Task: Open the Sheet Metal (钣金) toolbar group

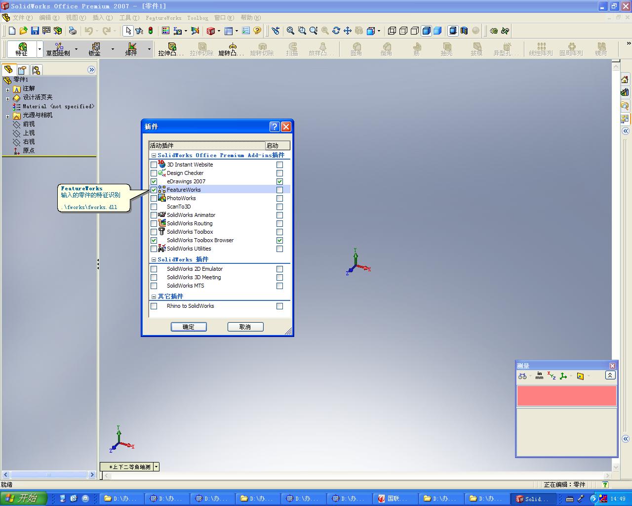Action: tap(95, 49)
